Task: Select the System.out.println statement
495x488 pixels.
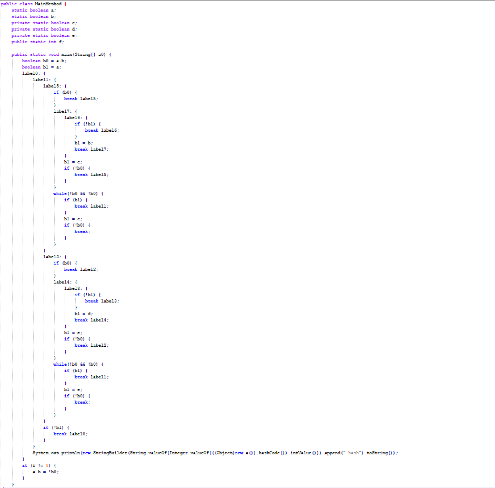Action: click(x=158, y=453)
